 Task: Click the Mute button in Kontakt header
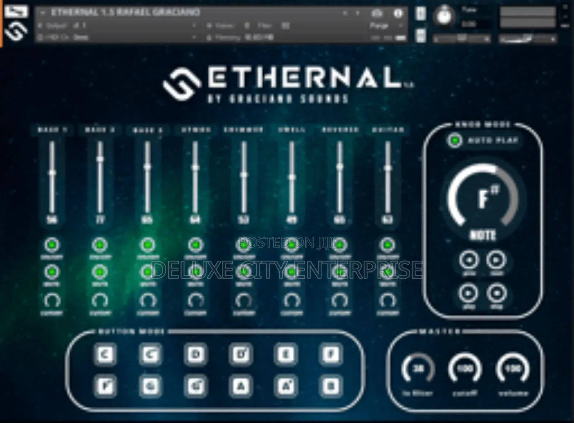click(420, 35)
